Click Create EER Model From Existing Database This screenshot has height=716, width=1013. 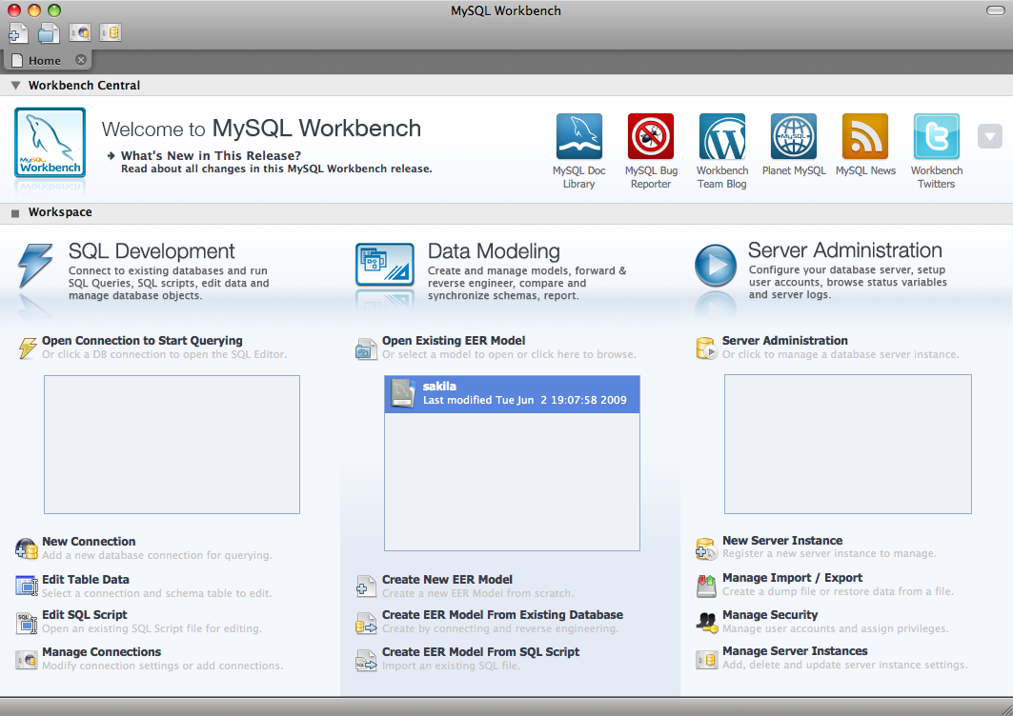tap(502, 615)
